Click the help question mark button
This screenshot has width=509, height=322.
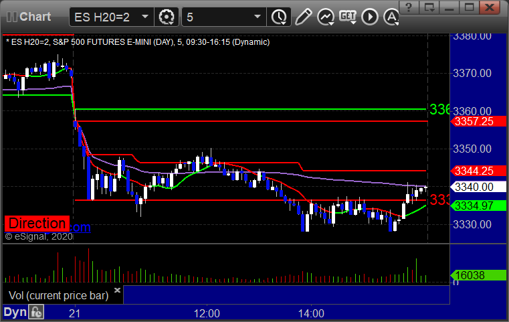click(409, 7)
